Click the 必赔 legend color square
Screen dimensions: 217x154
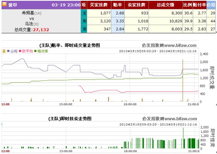click(8, 51)
